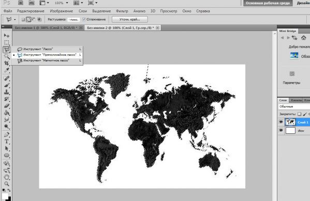Click the Обзор browse files item

300,56
